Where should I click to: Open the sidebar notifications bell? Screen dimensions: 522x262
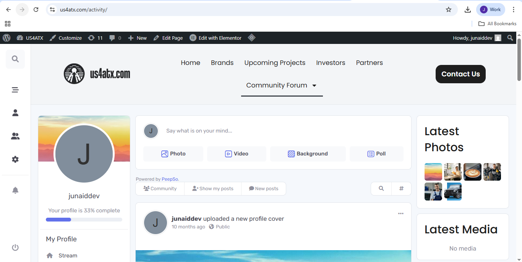[x=15, y=190]
